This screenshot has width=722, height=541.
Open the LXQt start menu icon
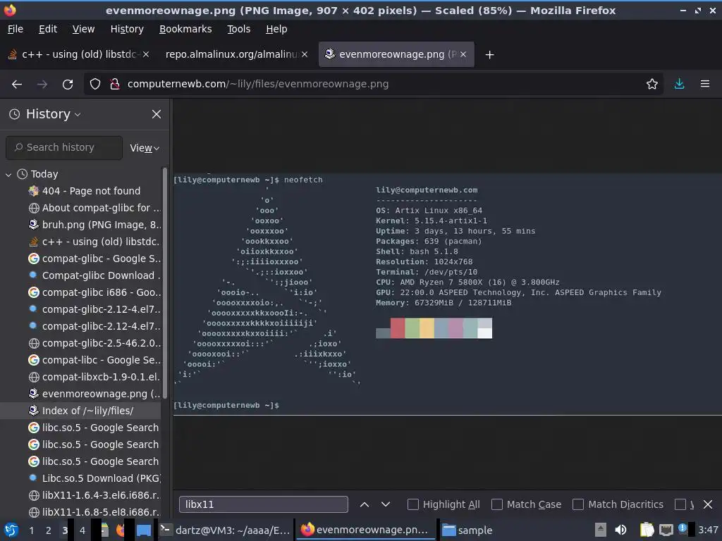point(11,530)
